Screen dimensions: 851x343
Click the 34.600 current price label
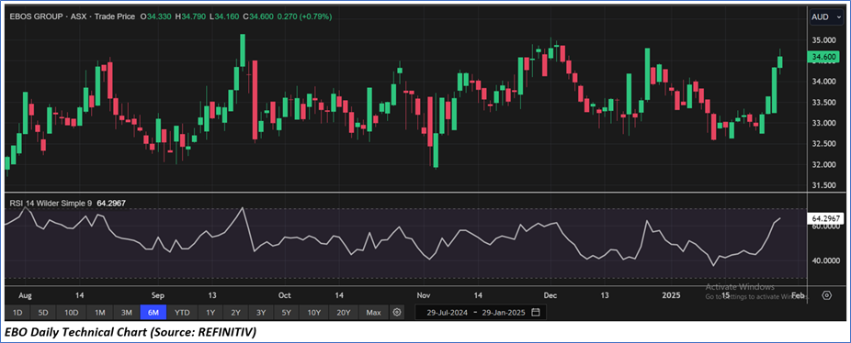pos(823,57)
